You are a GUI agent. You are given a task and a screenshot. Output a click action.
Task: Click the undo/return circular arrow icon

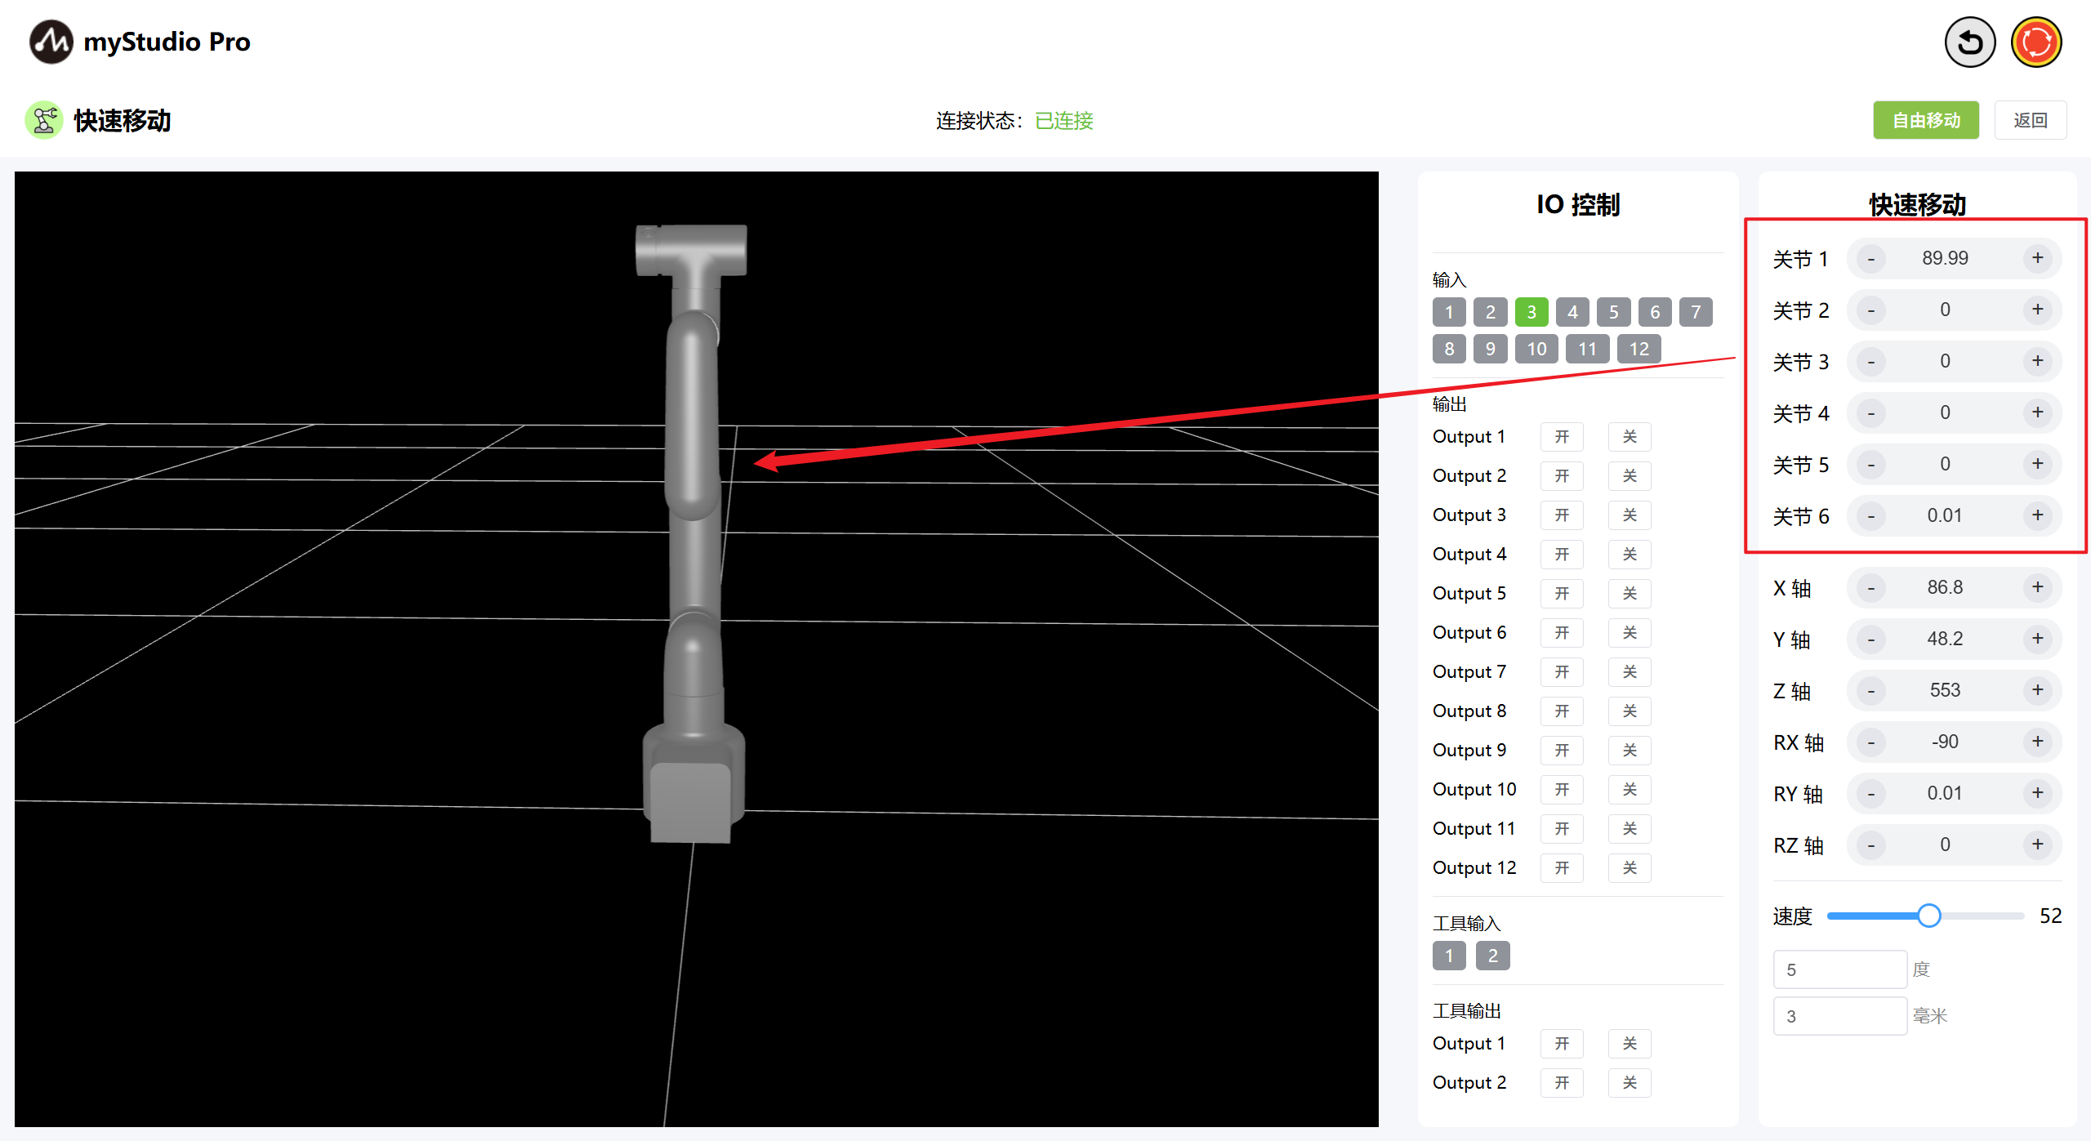point(1969,42)
